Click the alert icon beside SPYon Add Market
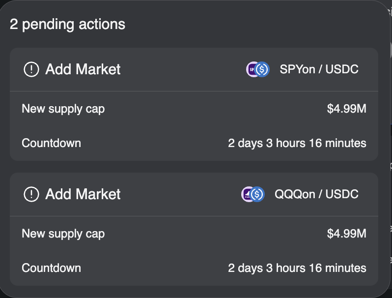392x298 pixels. point(31,69)
